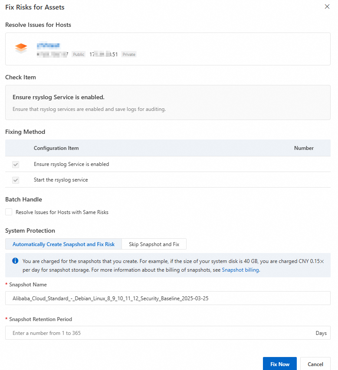Click the Fix Now button
This screenshot has width=338, height=370.
pyautogui.click(x=279, y=364)
